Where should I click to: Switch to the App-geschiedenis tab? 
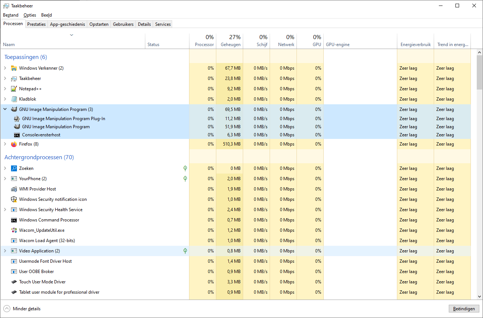pos(68,24)
